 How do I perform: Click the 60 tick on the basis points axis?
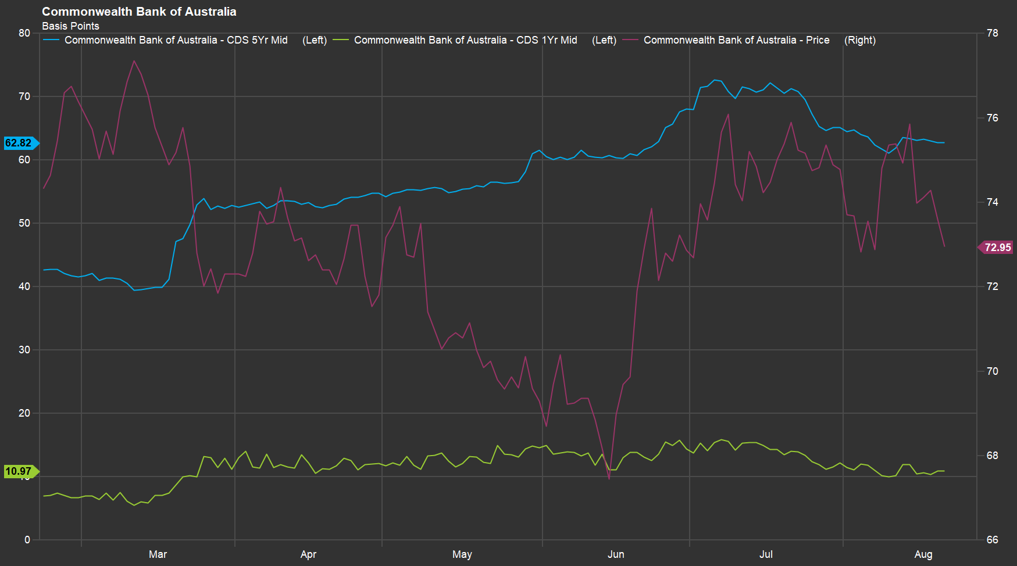tap(24, 160)
